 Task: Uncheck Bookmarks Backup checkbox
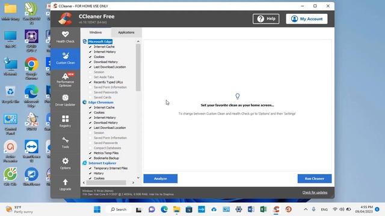[x=90, y=158]
